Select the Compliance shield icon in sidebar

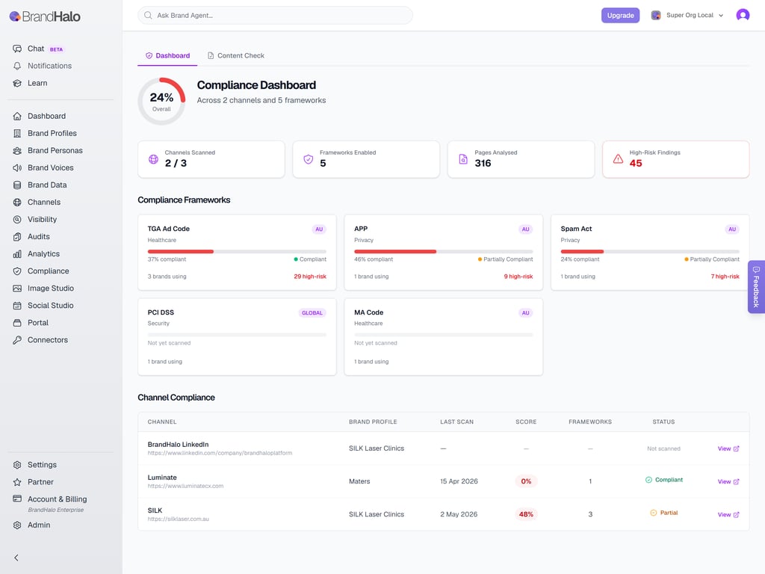tap(17, 271)
